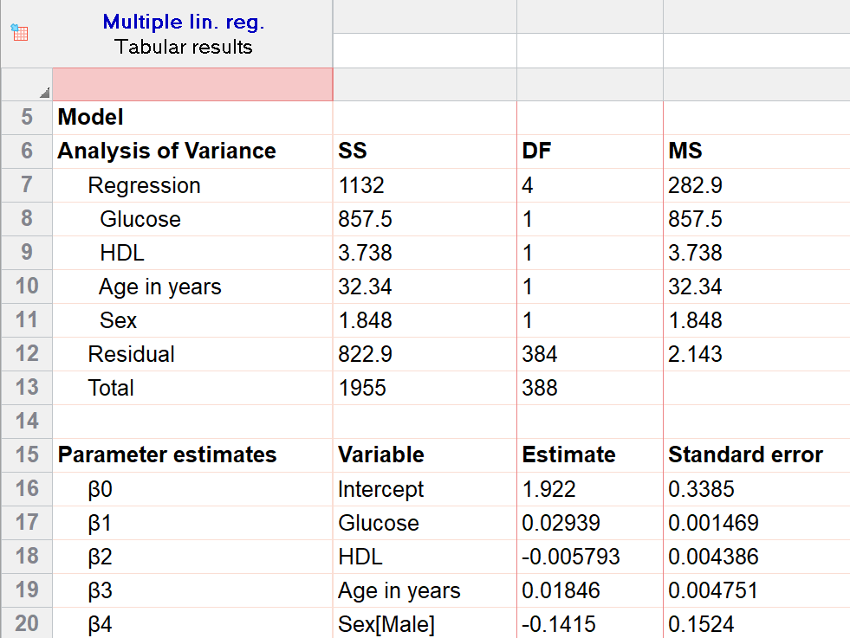Click the 'Standard error' heading cell
850x638 pixels.
[x=745, y=454]
